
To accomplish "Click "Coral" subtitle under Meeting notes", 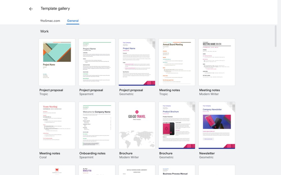I will tap(43, 157).
